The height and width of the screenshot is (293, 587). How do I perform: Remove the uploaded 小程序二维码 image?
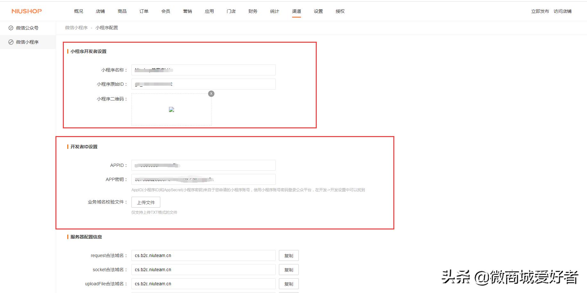tap(211, 93)
